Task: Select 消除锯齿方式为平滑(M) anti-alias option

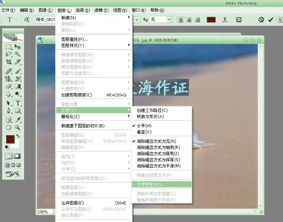Action: coord(158,166)
